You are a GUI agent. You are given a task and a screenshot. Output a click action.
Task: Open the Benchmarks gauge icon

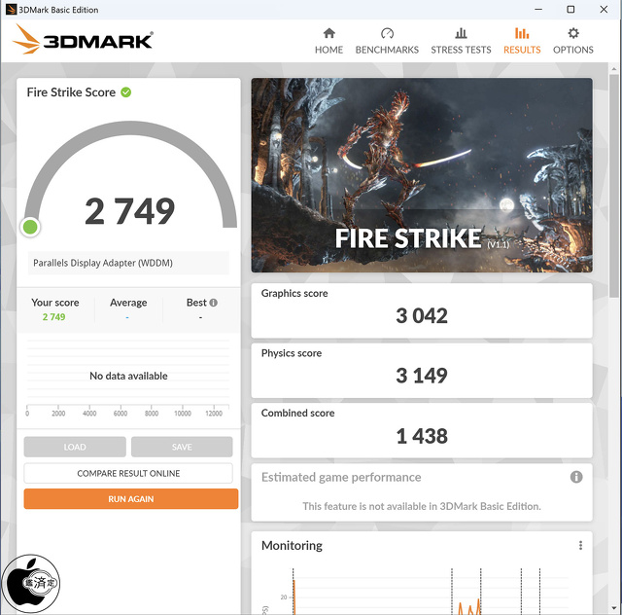coord(387,33)
